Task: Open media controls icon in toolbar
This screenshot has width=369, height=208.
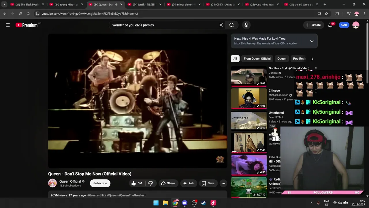Action: tap(349, 14)
